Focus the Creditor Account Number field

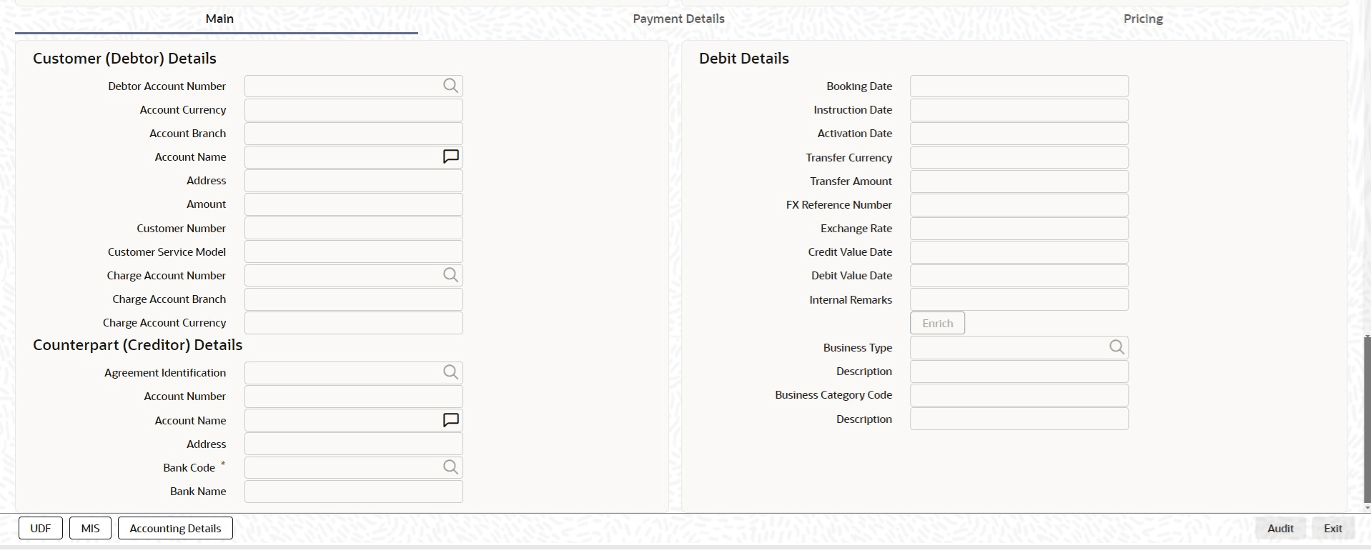[354, 396]
